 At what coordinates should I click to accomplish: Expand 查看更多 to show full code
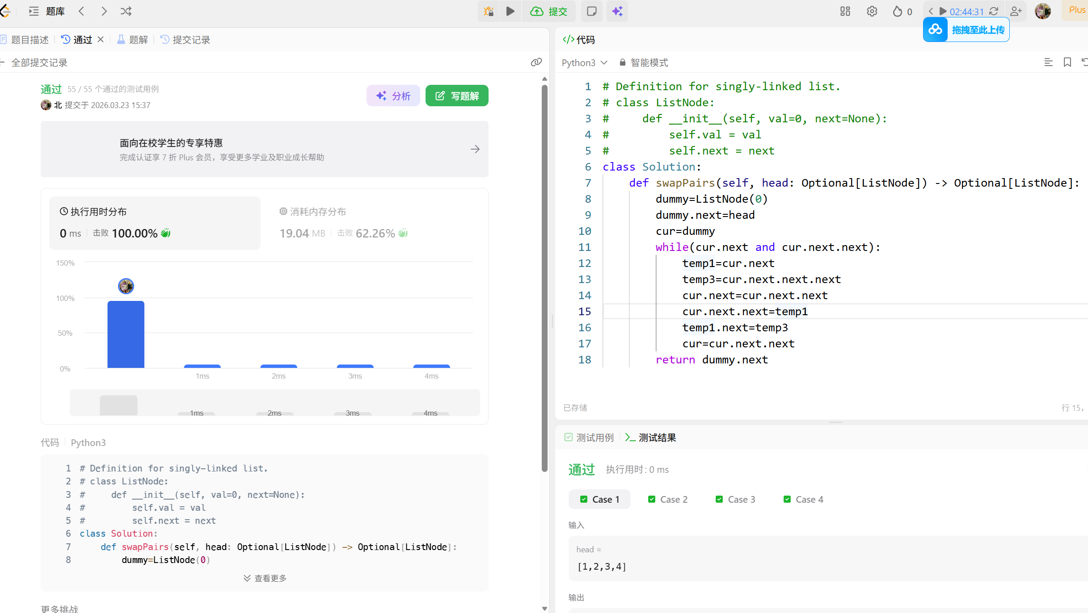tap(265, 578)
